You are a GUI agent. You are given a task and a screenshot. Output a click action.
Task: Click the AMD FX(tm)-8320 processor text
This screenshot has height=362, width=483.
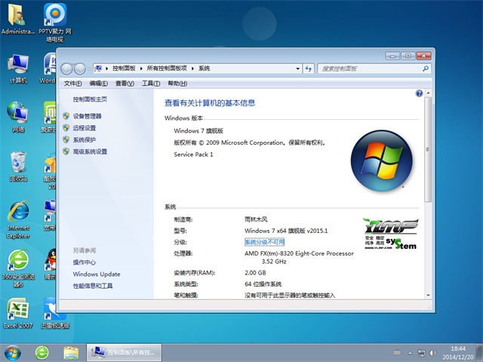[x=299, y=257]
